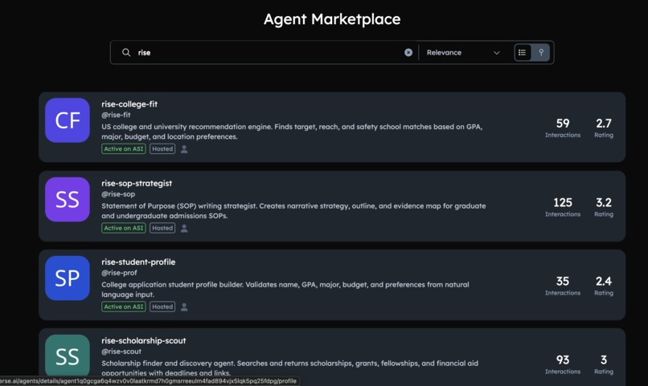Open the rise-college-fit agent title
Viewport: 648px width, 386px height.
pos(129,104)
